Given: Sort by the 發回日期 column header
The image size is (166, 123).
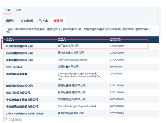Looking at the screenshot, I should click(116, 40).
